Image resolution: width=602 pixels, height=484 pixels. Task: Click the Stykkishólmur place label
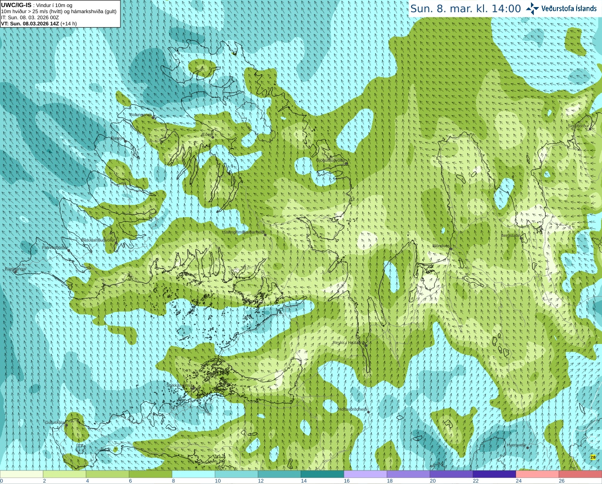pyautogui.click(x=180, y=385)
